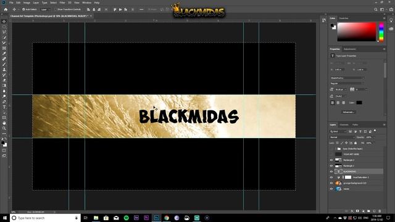The height and width of the screenshot is (222, 395).
Task: Add a layer style fx icon
Action: pyautogui.click(x=352, y=211)
